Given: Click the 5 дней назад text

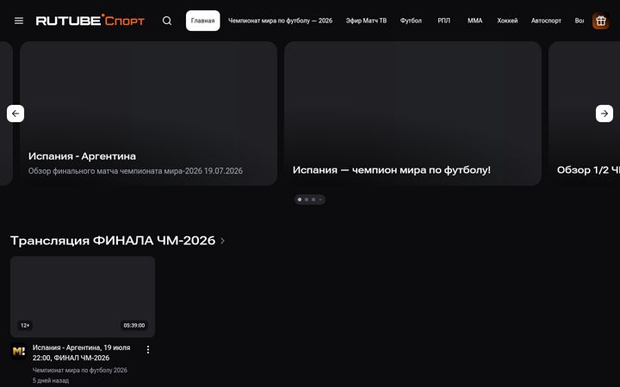Looking at the screenshot, I should tap(51, 380).
